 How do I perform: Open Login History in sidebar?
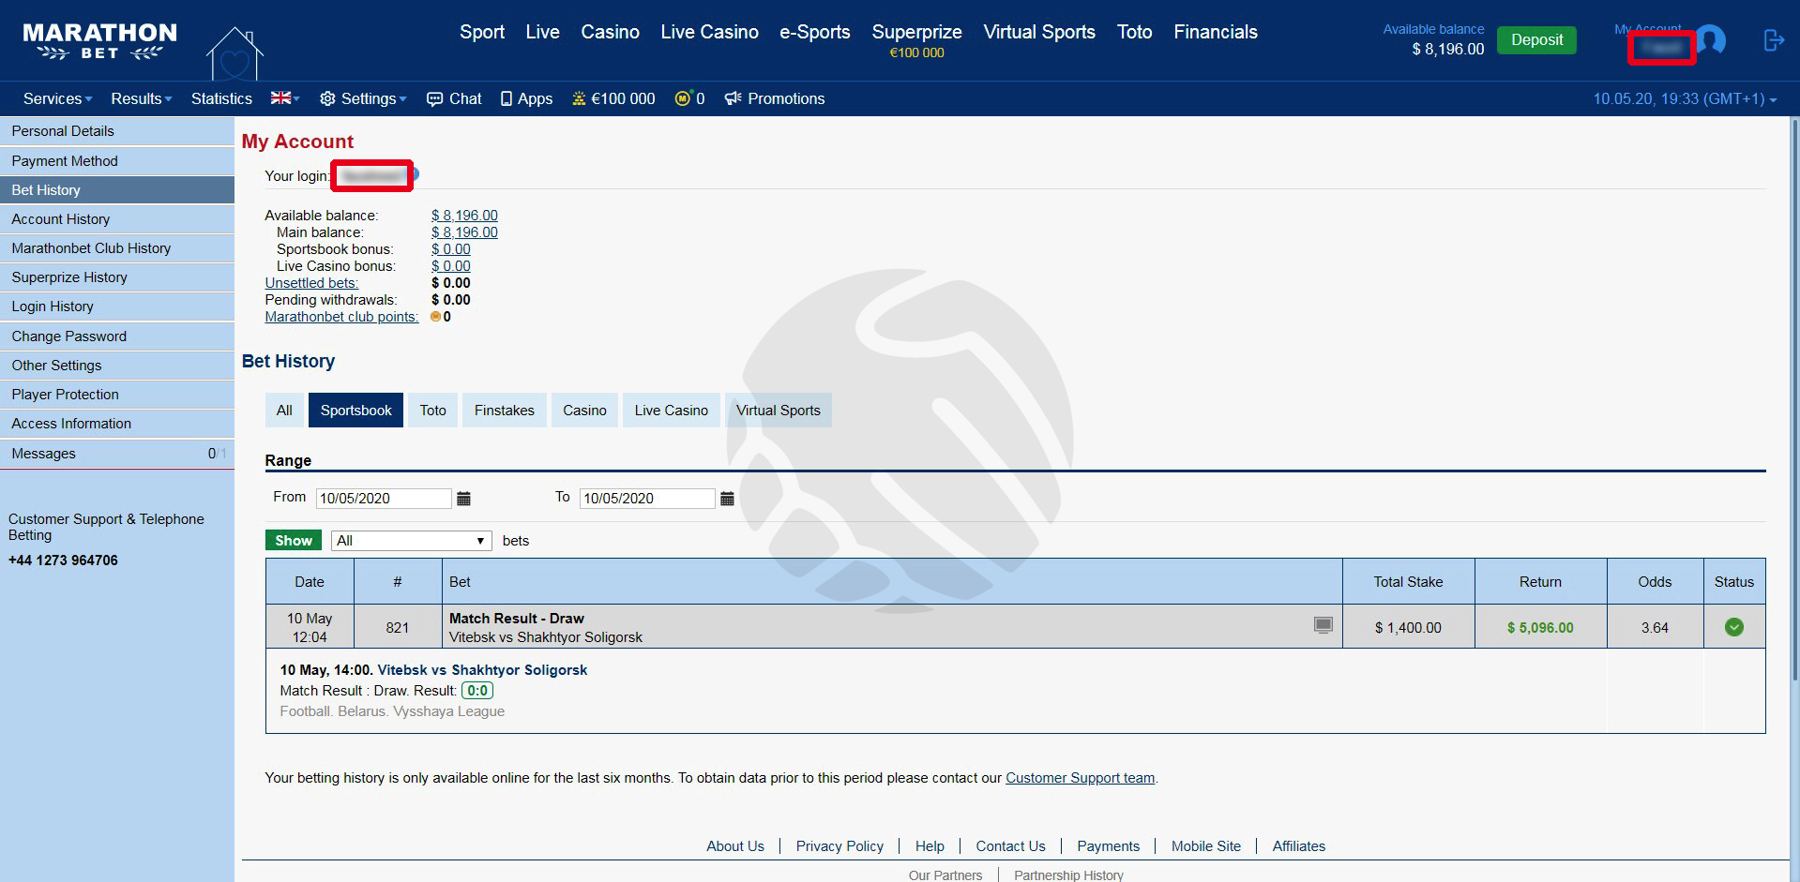(x=117, y=306)
